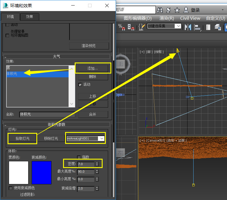Open Edit Named Selection Sets icon
The height and width of the screenshot is (200, 227).
click(141, 27)
